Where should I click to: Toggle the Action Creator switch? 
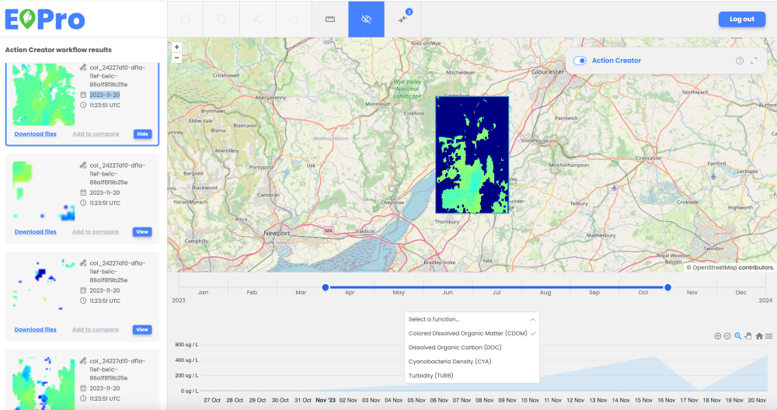[580, 61]
